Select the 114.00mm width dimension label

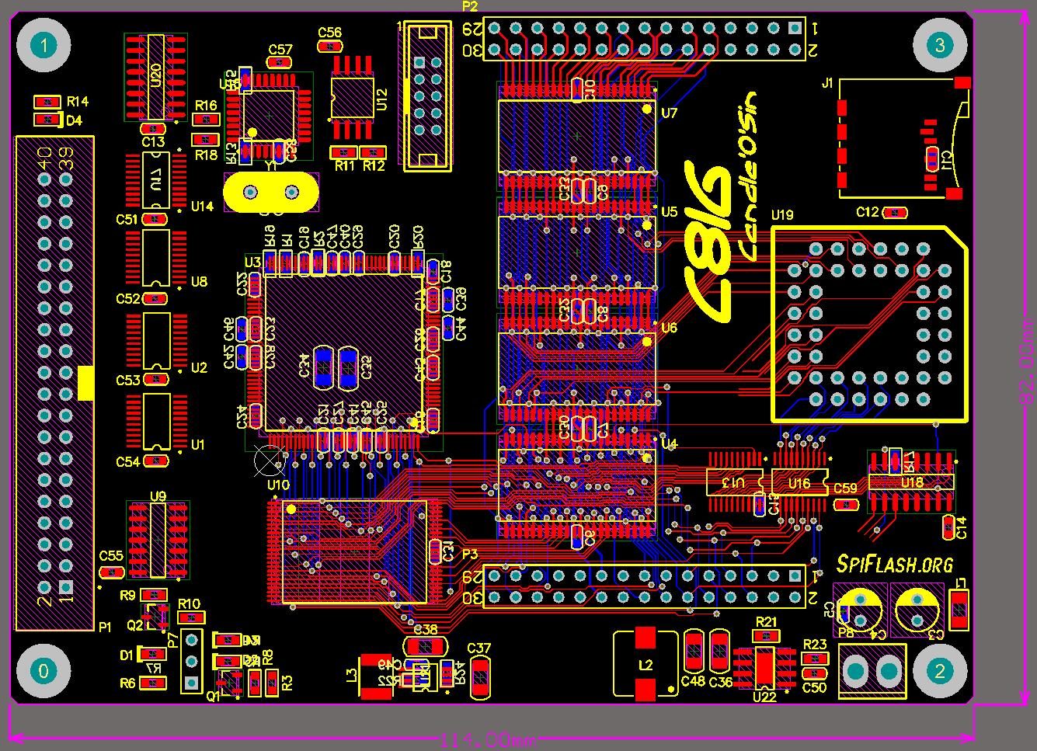(x=488, y=739)
